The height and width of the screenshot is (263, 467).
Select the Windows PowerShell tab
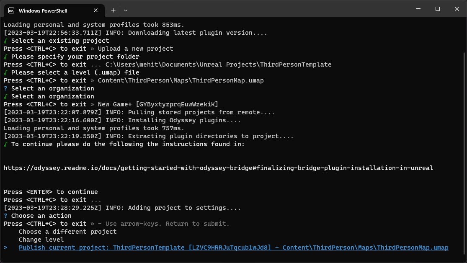coord(54,11)
